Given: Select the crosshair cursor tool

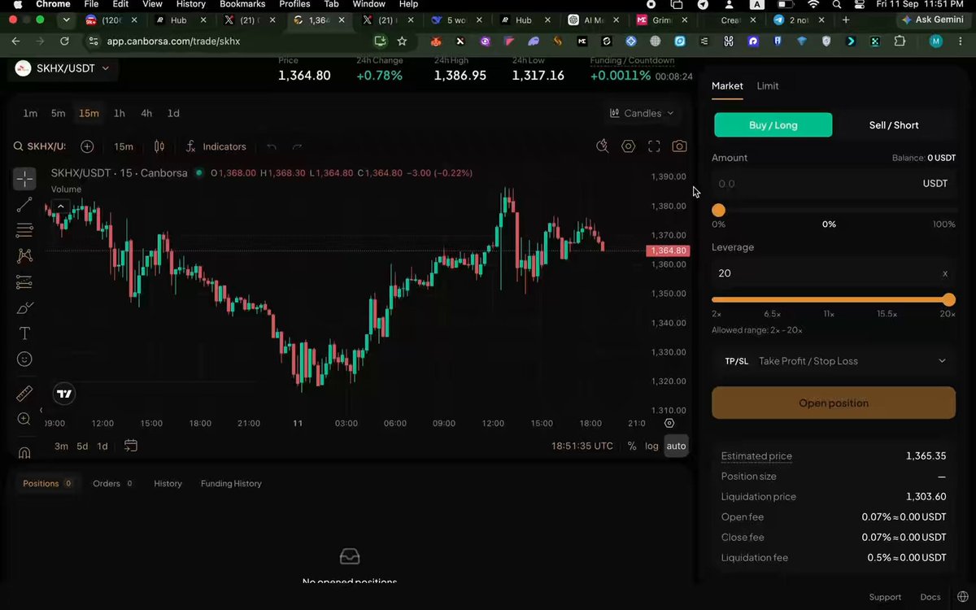Looking at the screenshot, I should pyautogui.click(x=24, y=178).
